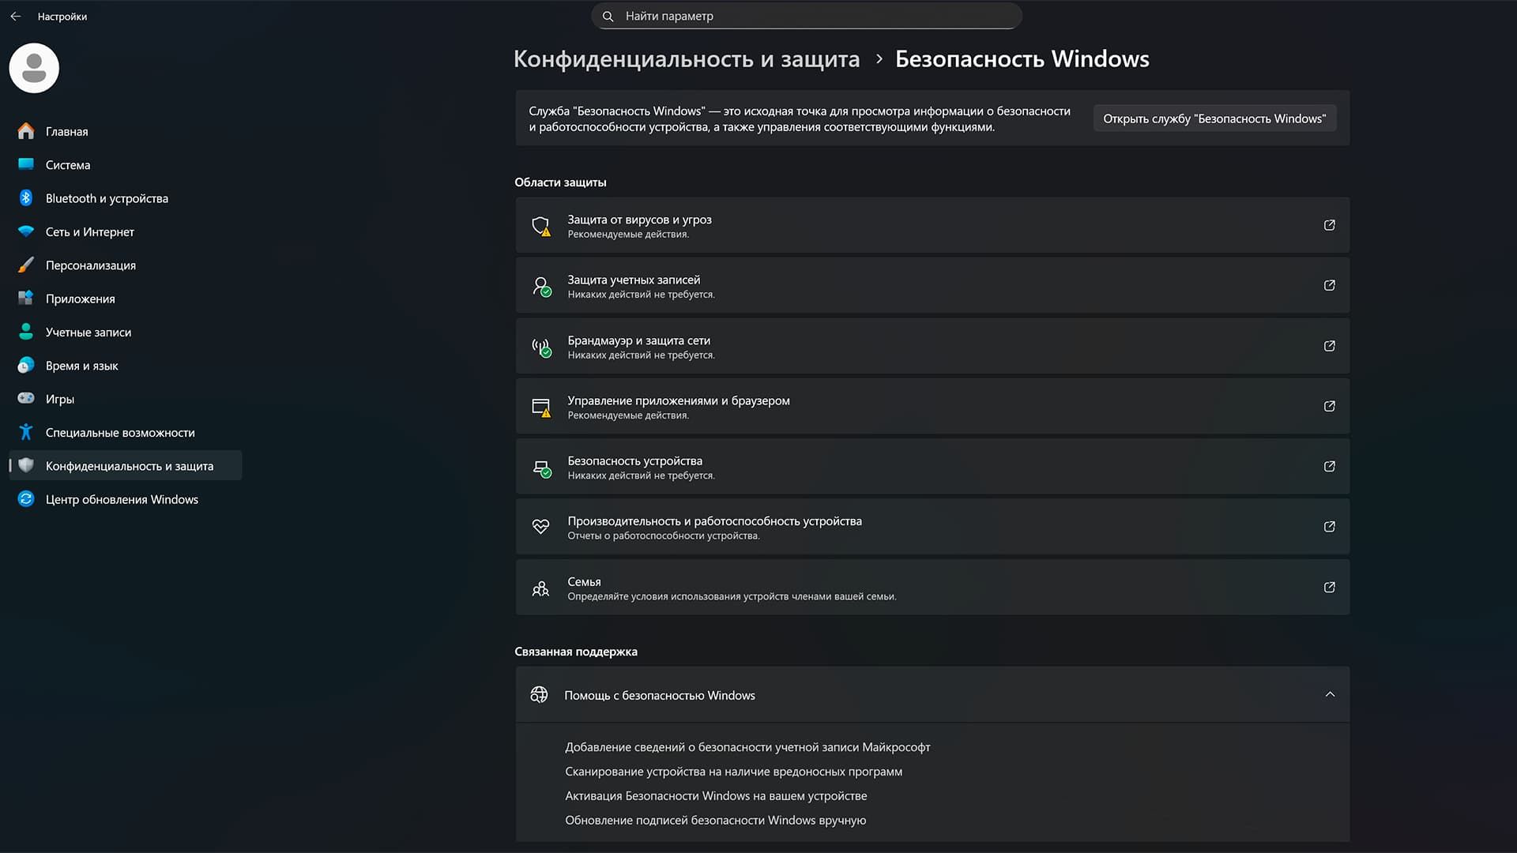The height and width of the screenshot is (853, 1517).
Task: Click the Игры controller icon
Action: [x=26, y=399]
